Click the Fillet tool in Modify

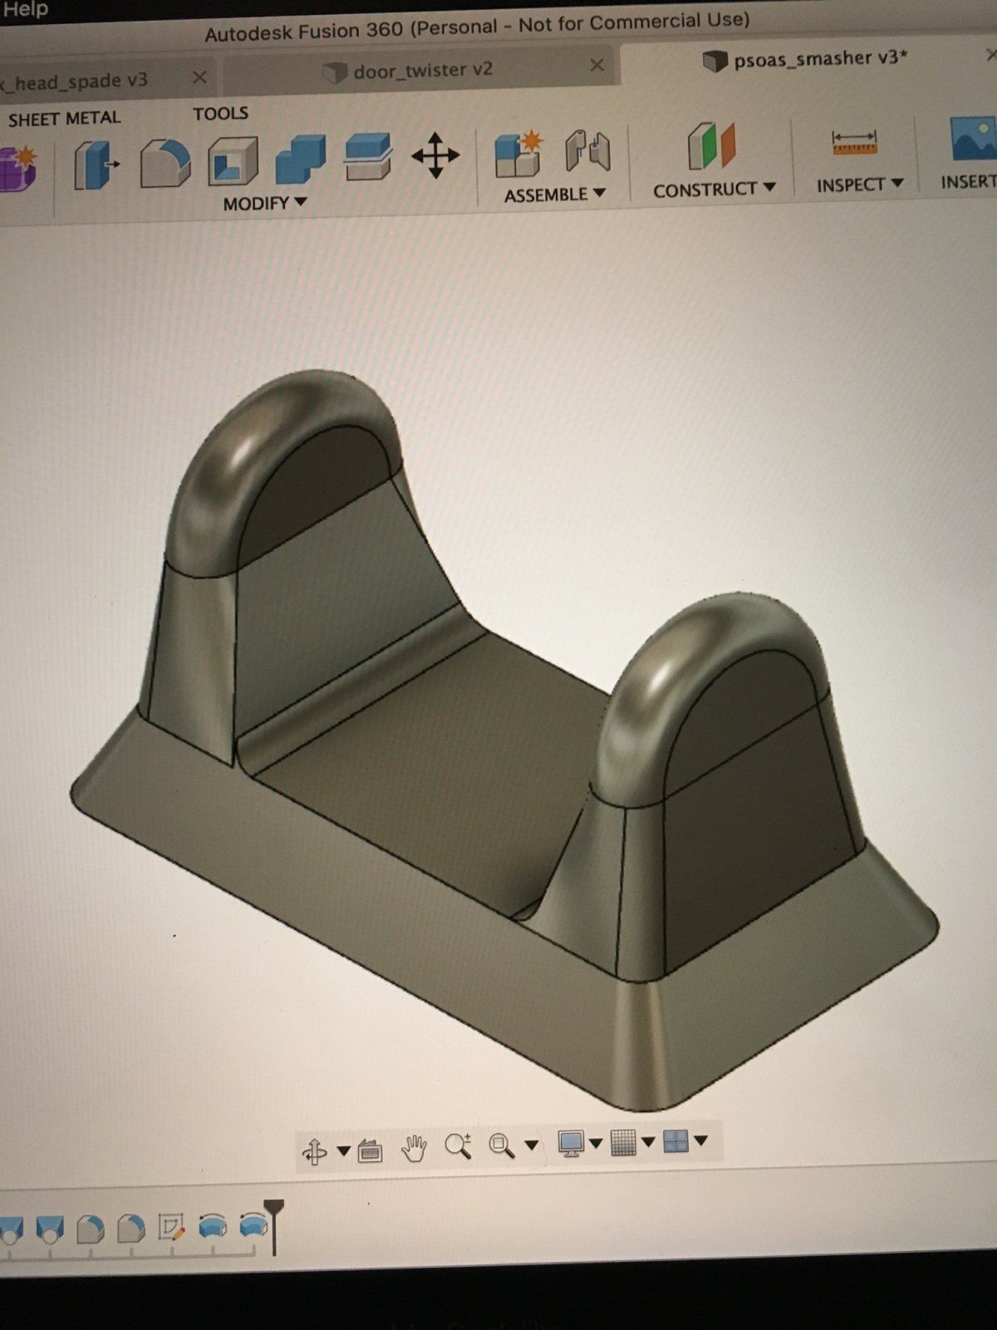[165, 162]
